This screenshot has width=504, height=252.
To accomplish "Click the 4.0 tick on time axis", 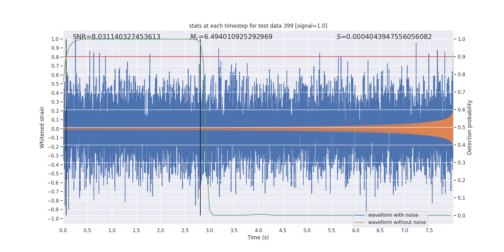I will pyautogui.click(x=258, y=231).
